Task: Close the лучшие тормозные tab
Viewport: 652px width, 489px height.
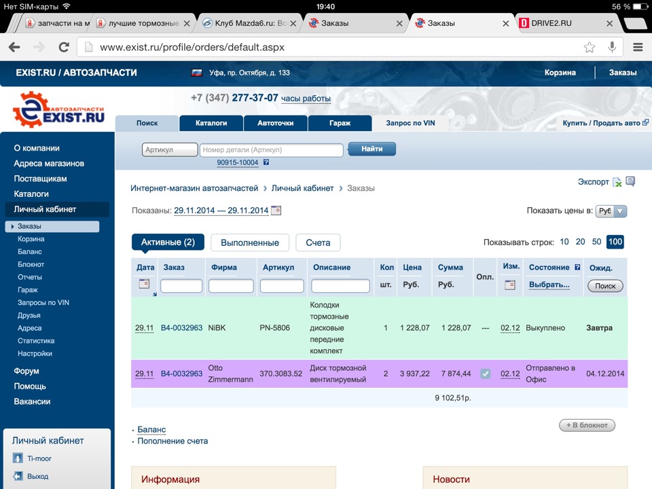Action: coord(187,24)
